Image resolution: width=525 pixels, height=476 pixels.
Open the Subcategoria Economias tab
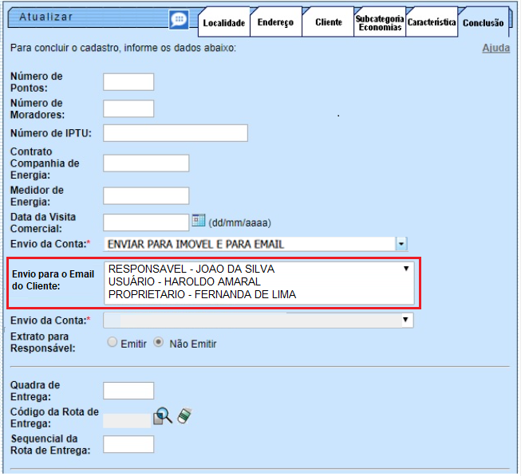pos(379,23)
